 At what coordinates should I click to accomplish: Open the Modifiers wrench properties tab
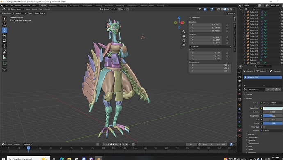(240, 109)
